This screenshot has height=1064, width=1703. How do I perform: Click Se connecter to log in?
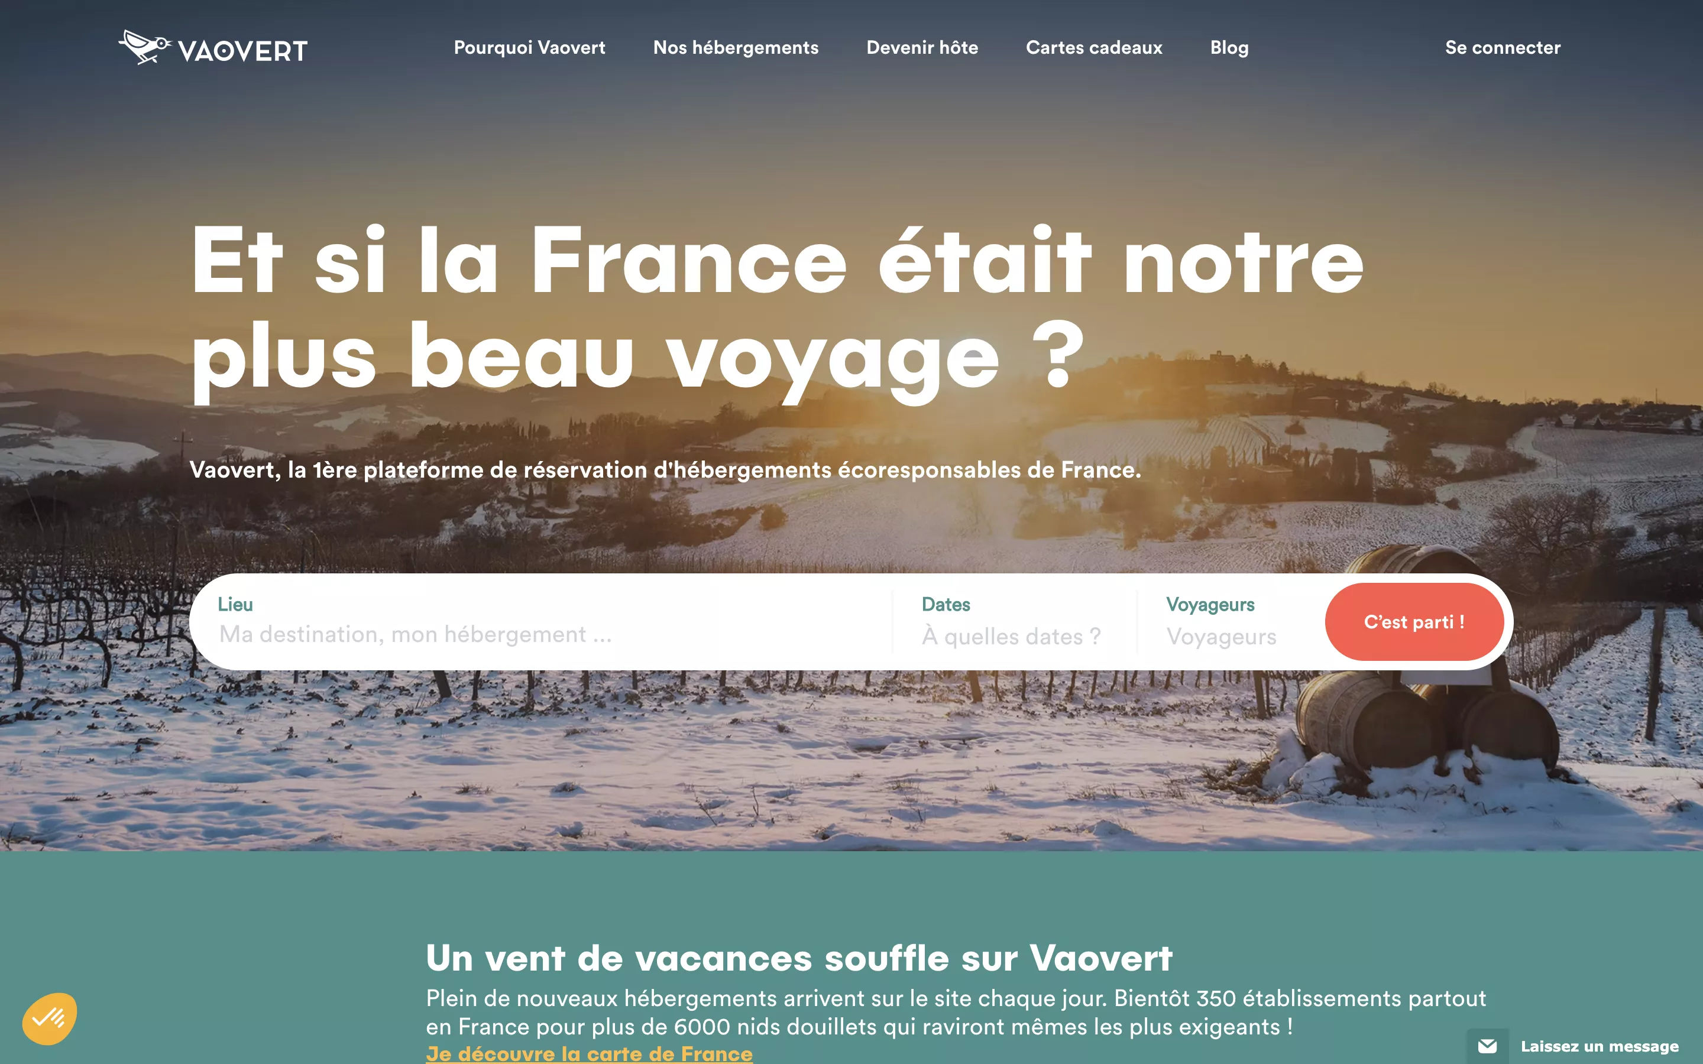(1503, 47)
